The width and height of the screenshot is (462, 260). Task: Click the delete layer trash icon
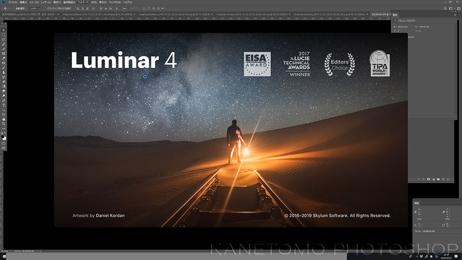click(x=448, y=179)
